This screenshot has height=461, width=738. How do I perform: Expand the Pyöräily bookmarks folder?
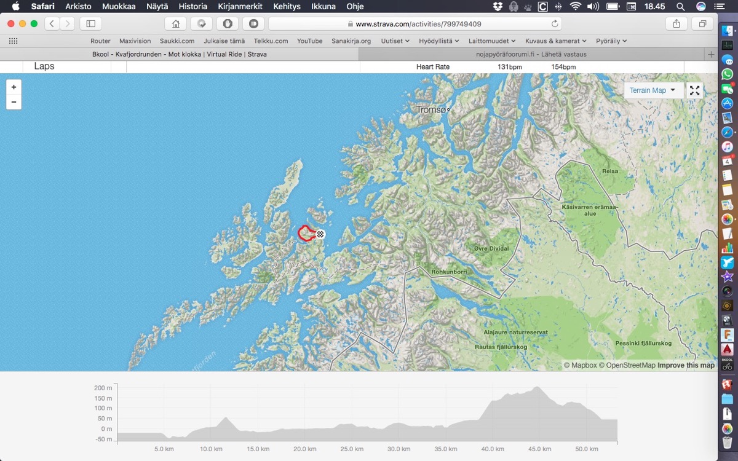coord(611,41)
